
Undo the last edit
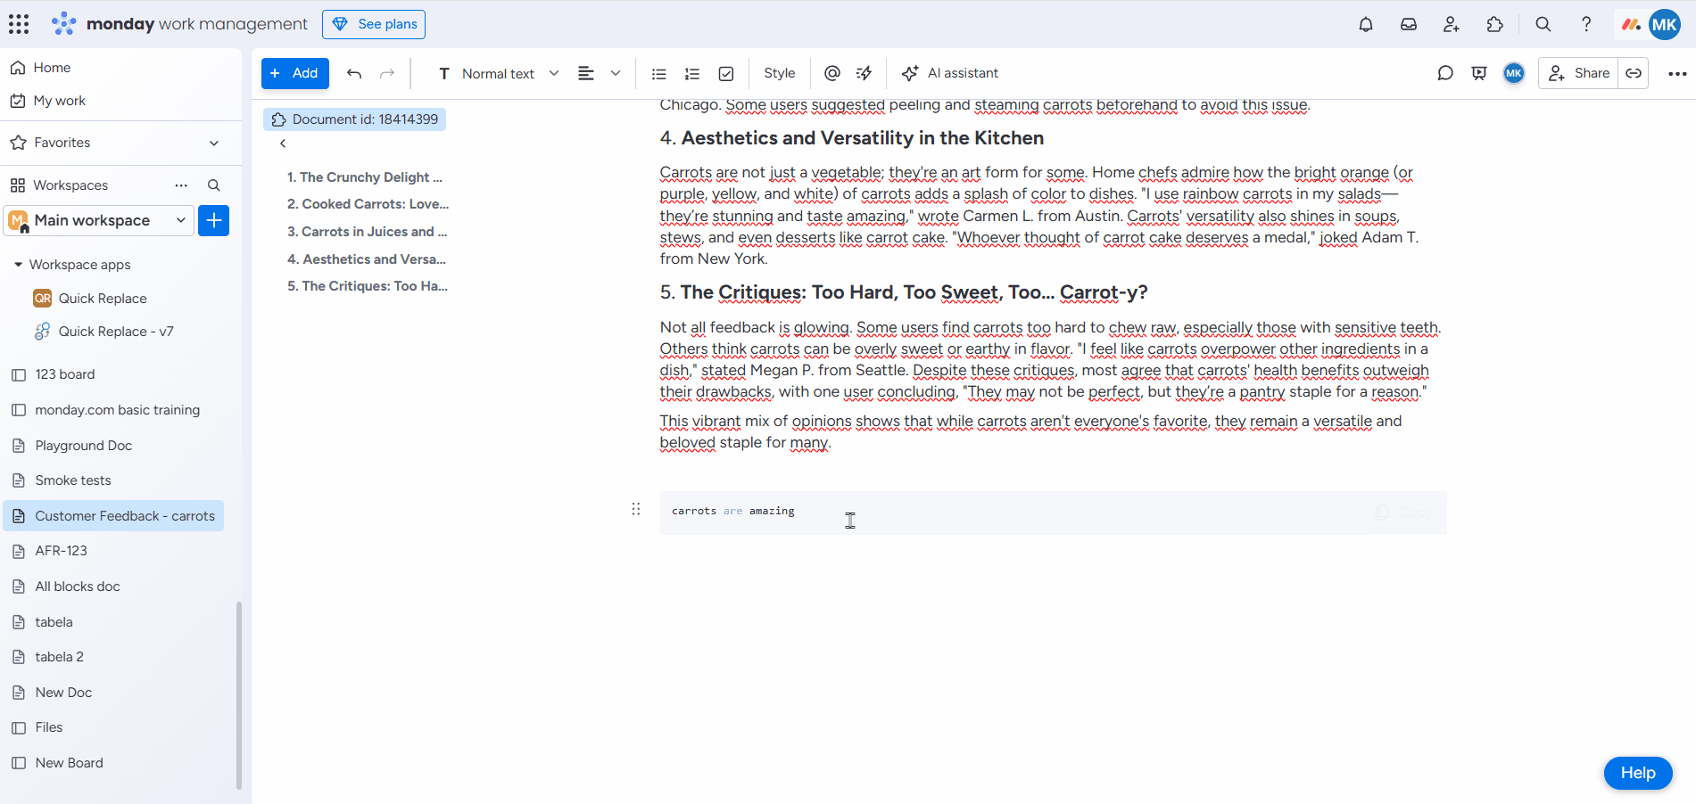click(354, 73)
